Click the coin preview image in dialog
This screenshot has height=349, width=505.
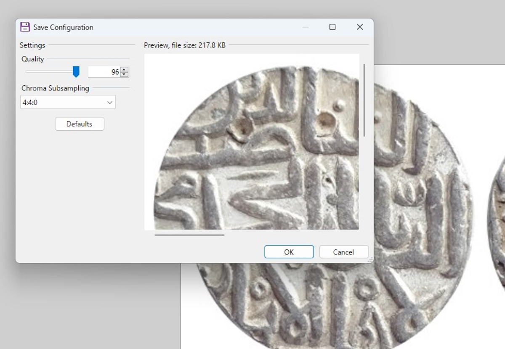(x=252, y=142)
